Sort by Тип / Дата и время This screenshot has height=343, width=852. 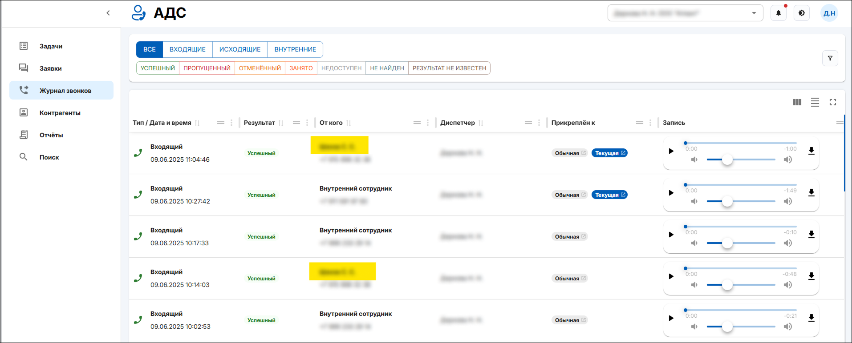(x=197, y=123)
